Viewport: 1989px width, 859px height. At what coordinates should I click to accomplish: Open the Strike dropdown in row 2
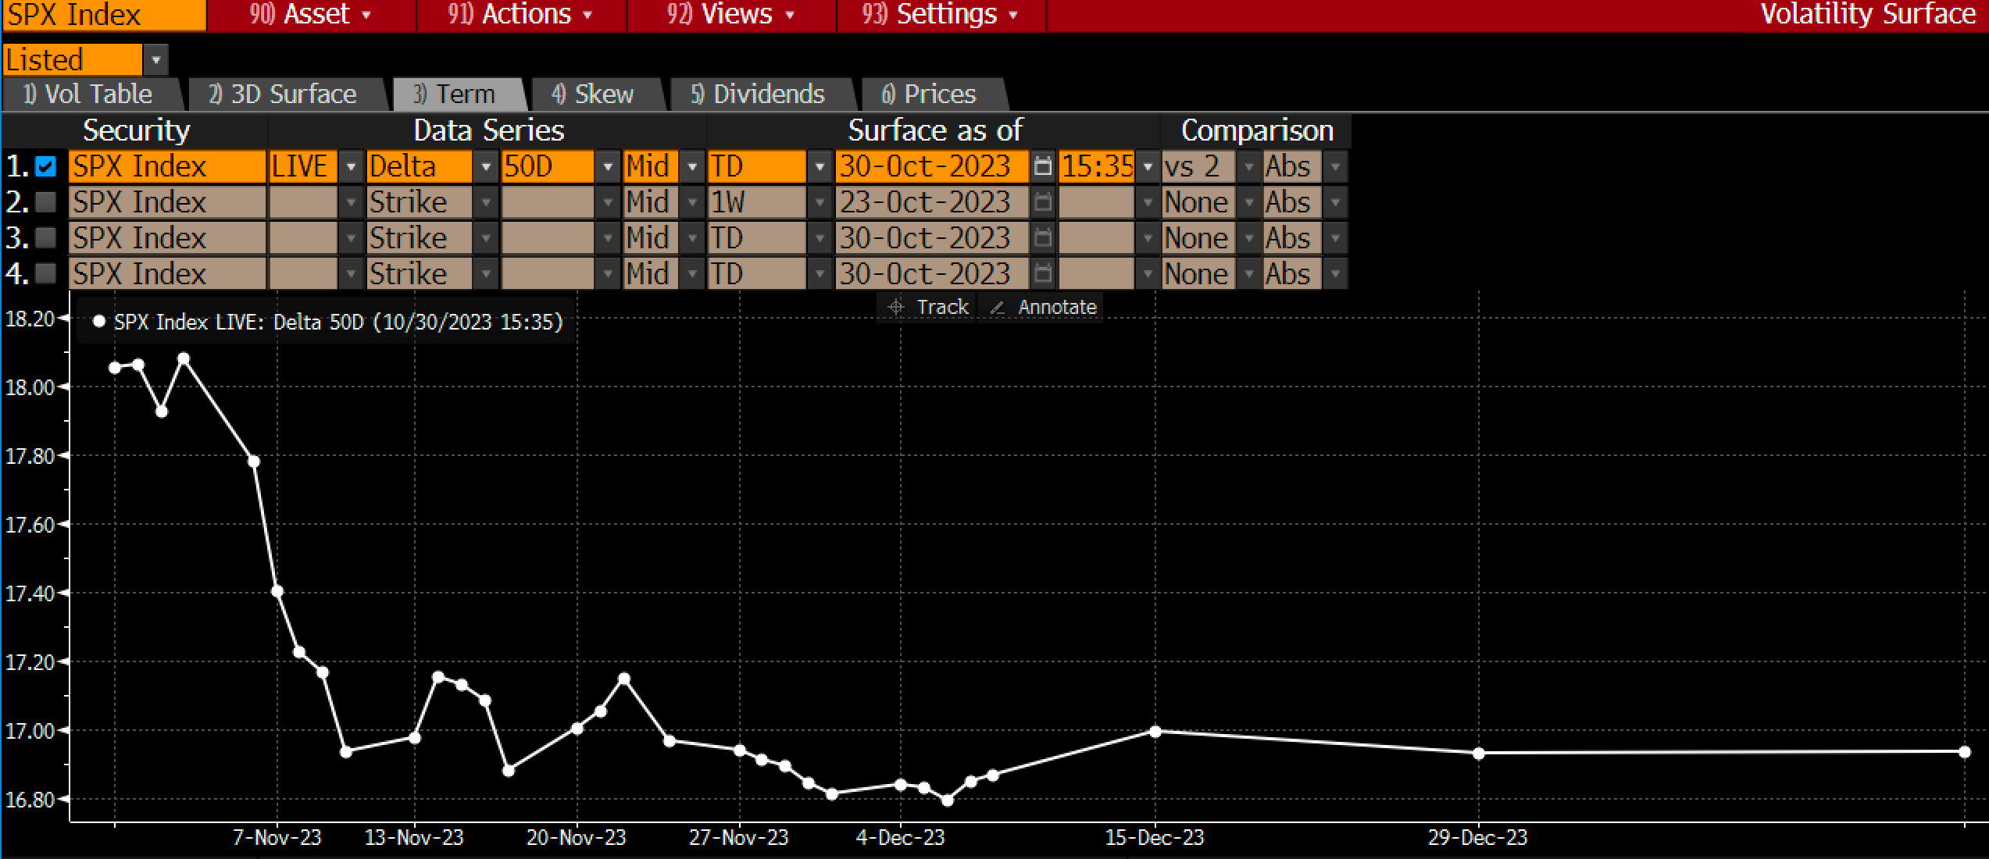[x=486, y=202]
